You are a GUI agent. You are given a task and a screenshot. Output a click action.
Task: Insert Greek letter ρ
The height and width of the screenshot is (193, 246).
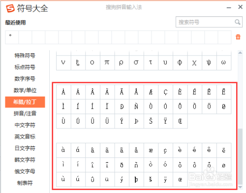pyautogui.click(x=122, y=63)
